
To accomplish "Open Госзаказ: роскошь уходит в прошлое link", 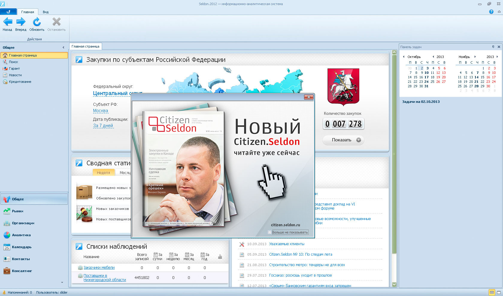I will [x=300, y=275].
